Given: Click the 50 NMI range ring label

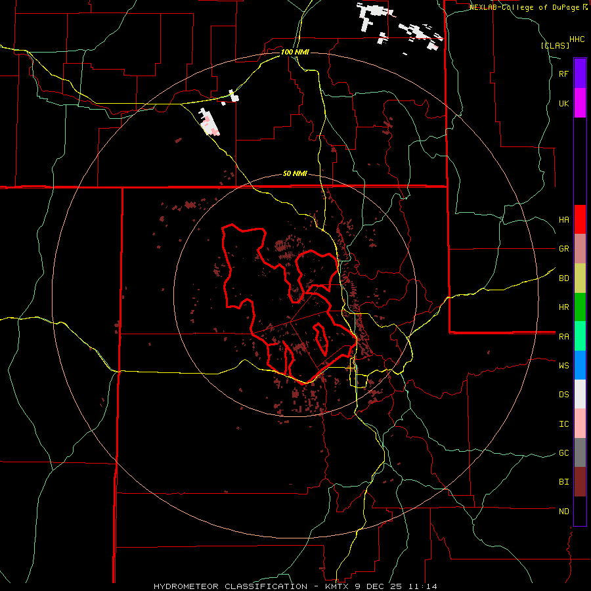Looking at the screenshot, I should click(295, 174).
